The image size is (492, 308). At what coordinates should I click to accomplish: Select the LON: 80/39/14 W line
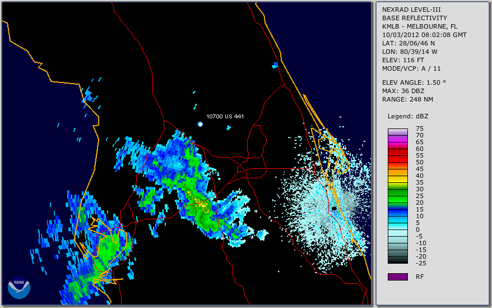(410, 52)
